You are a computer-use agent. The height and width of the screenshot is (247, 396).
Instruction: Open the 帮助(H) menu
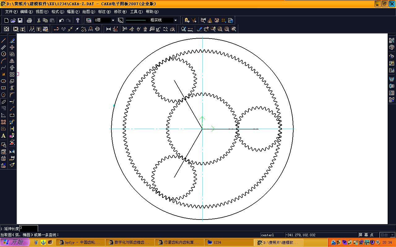pyautogui.click(x=152, y=12)
